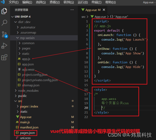The height and width of the screenshot is (140, 156).
Task: Click JSON braces icon beside app.json
Action: 19,64
